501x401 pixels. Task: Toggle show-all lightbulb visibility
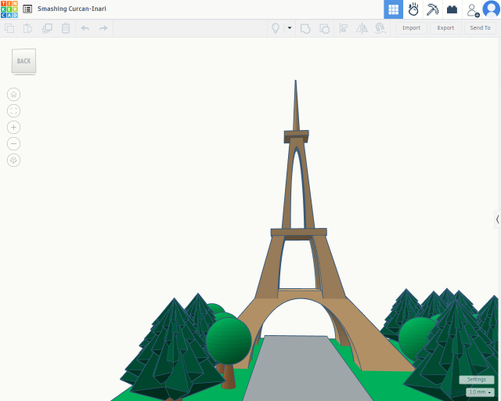click(x=276, y=28)
